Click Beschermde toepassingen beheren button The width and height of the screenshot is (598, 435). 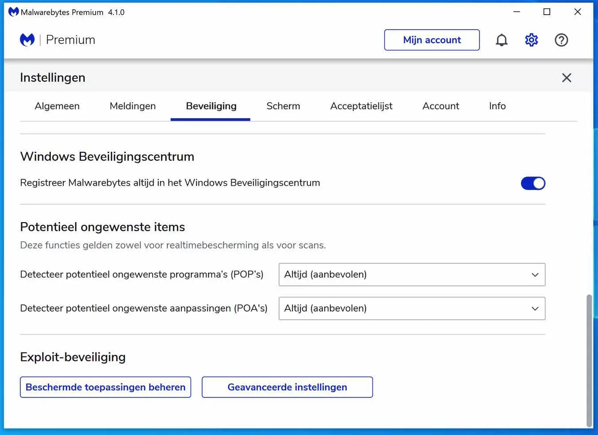tap(105, 387)
